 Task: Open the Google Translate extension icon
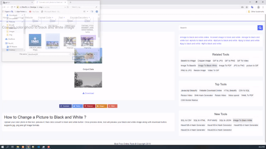click(x=252, y=7)
